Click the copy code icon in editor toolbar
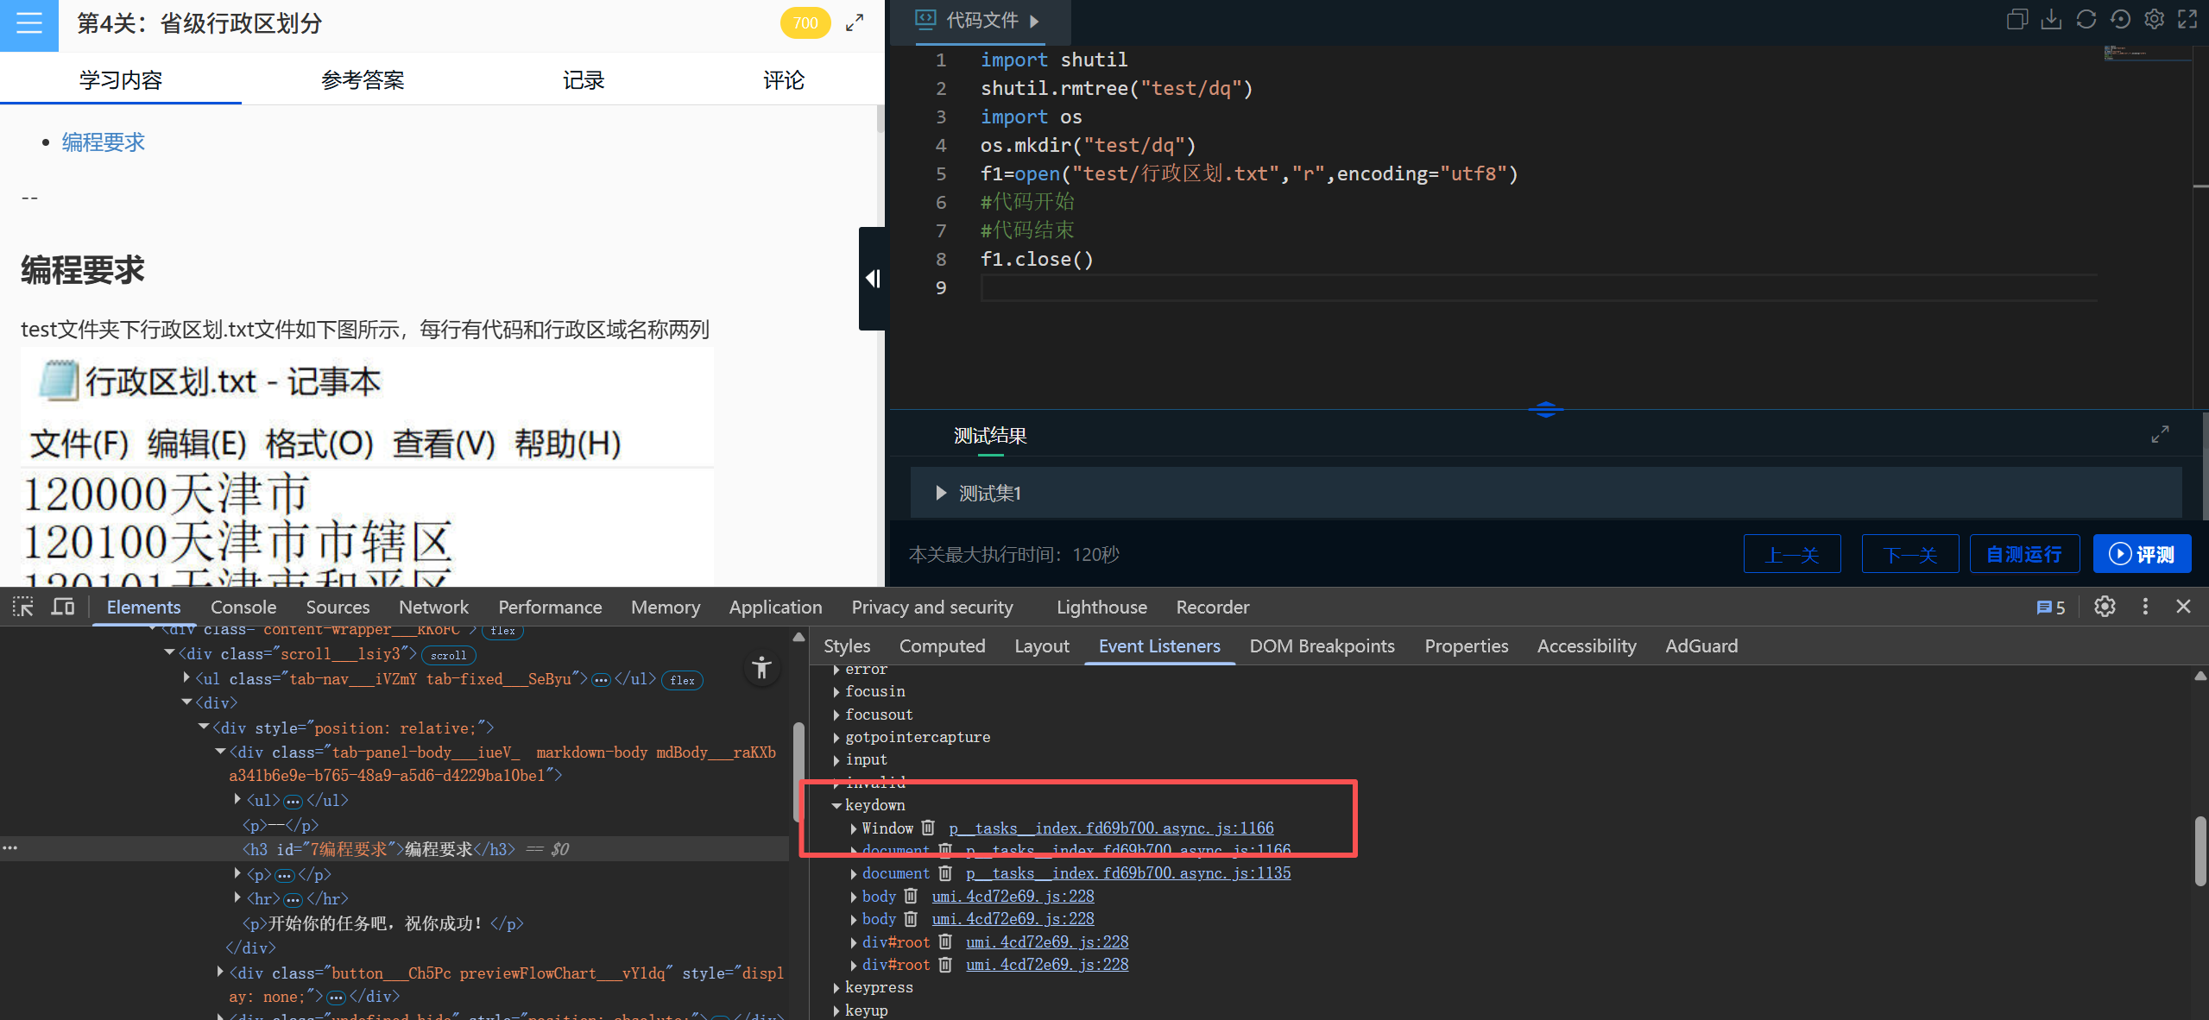 point(2017,20)
